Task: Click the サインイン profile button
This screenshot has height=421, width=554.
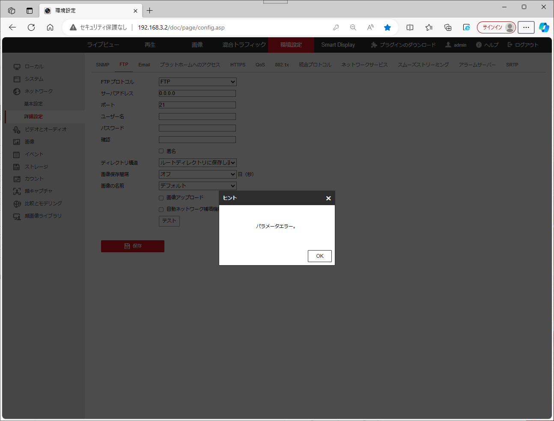Action: click(x=497, y=27)
